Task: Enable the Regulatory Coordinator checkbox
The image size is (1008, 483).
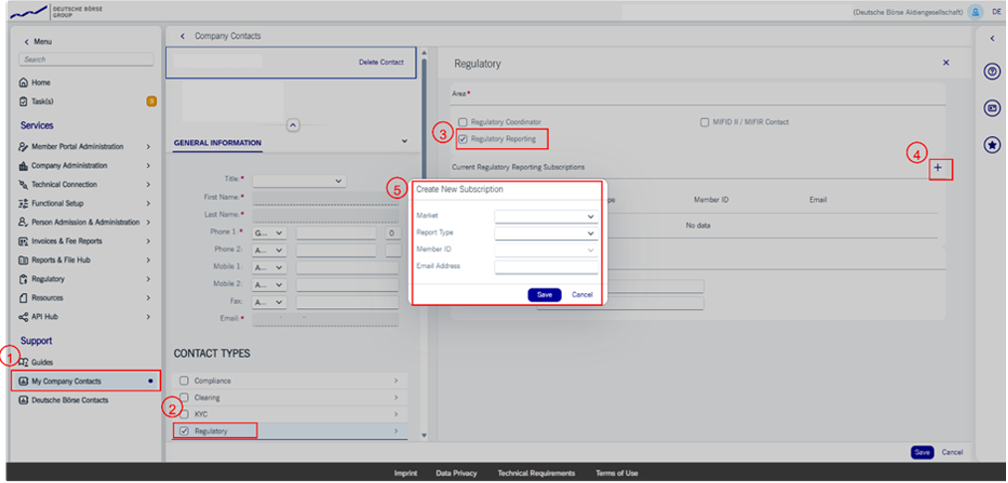Action: tap(463, 122)
